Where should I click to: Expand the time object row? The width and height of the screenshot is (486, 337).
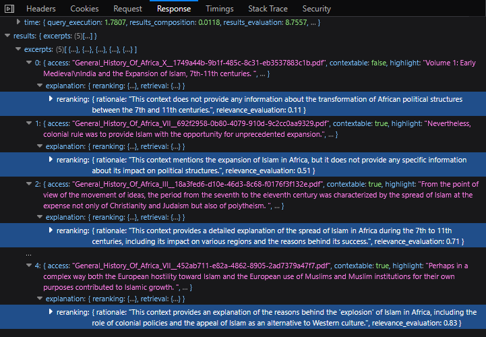pyautogui.click(x=18, y=22)
